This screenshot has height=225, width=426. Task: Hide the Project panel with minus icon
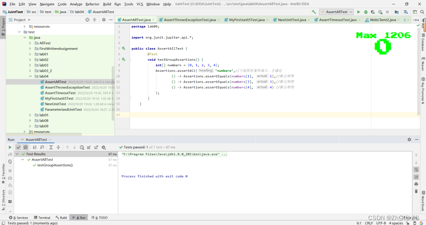(111, 20)
